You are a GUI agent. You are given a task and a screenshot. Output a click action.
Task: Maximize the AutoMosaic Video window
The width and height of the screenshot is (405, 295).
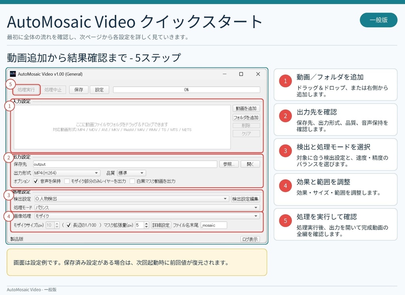pos(241,74)
